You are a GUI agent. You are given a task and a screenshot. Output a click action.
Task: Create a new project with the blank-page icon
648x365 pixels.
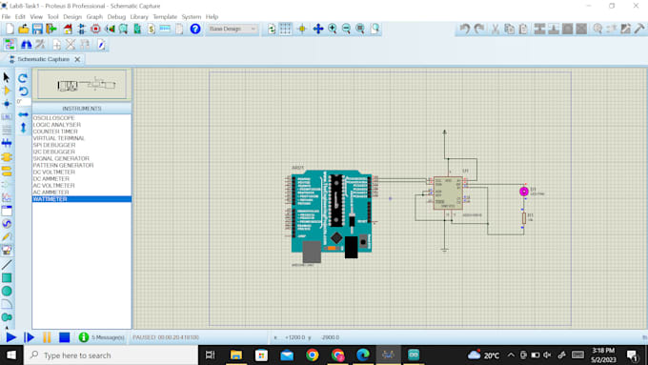pos(10,29)
